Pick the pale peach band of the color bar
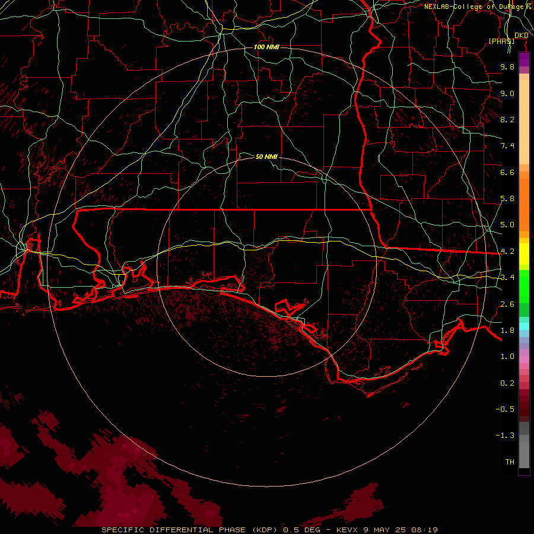The image size is (534, 534). click(524, 122)
